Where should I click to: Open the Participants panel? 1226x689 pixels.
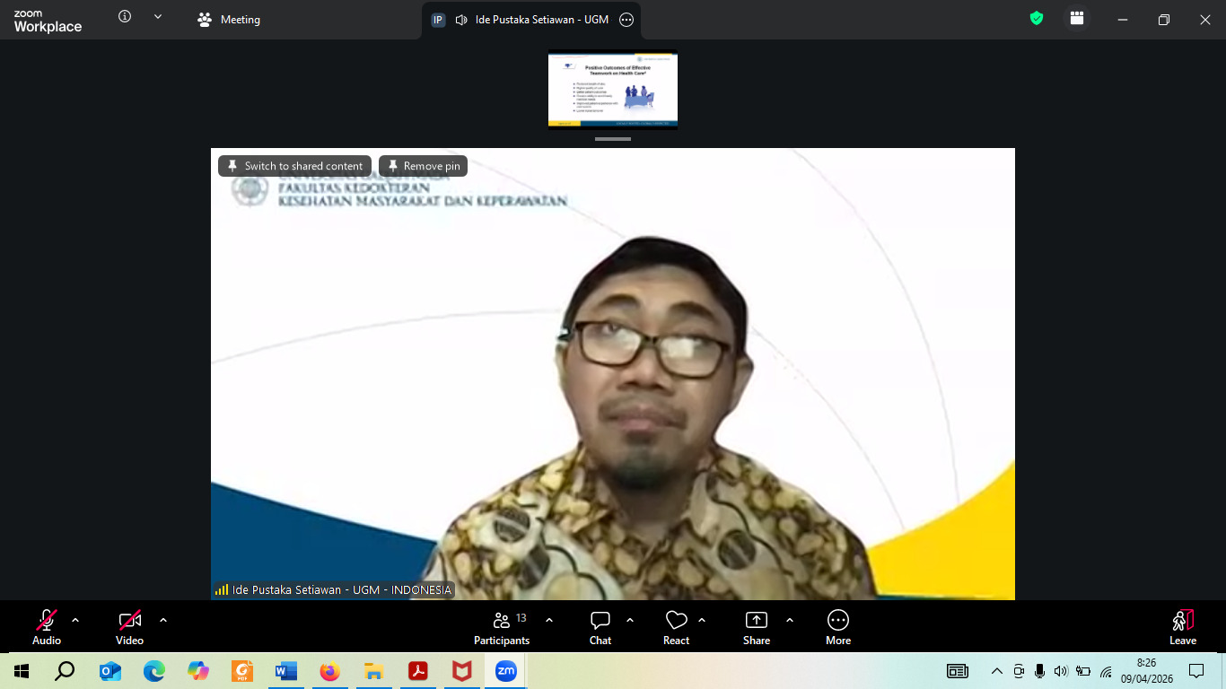coord(502,626)
